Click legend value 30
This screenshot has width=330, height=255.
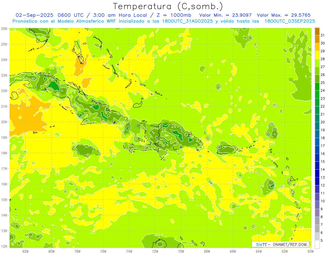coord(323,43)
